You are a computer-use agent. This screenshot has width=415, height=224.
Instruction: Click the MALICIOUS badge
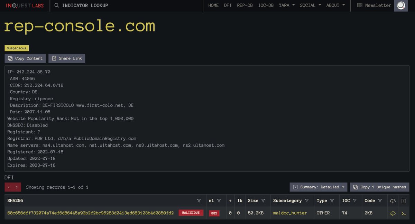[x=191, y=213]
